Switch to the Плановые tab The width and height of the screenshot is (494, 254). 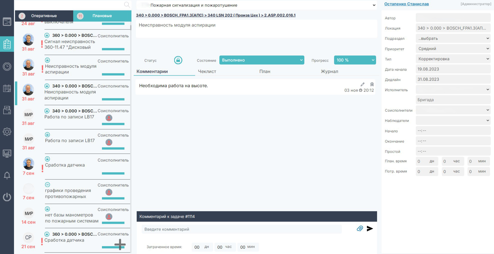coord(102,16)
